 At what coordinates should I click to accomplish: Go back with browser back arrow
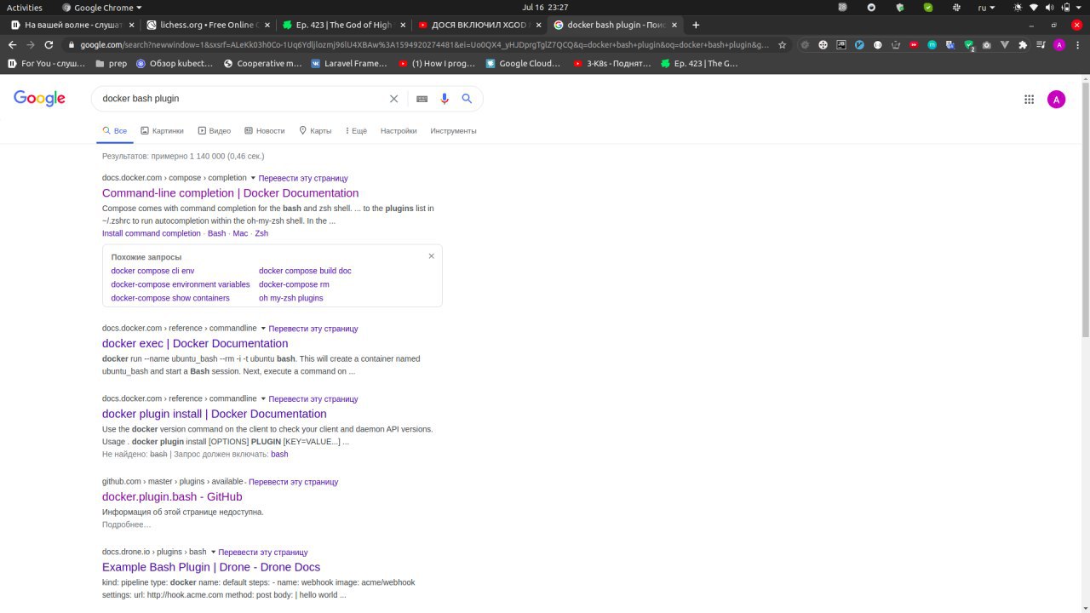[x=11, y=44]
